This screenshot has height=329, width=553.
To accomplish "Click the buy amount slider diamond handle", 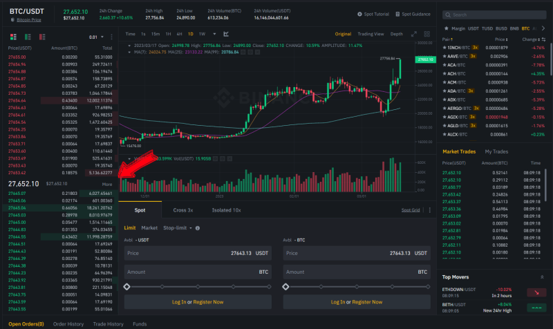I will tap(127, 287).
